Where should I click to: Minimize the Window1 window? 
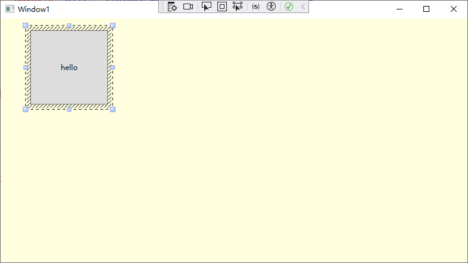[400, 9]
